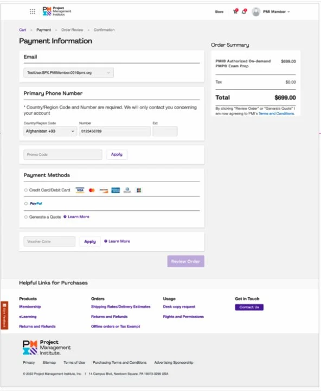The image size is (321, 391).
Task: Click the Mastercard icon
Action: [x=92, y=190]
